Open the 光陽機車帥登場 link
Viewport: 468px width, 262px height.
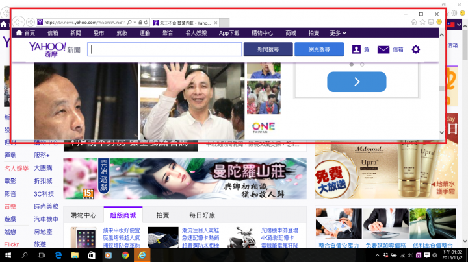coord(279,230)
